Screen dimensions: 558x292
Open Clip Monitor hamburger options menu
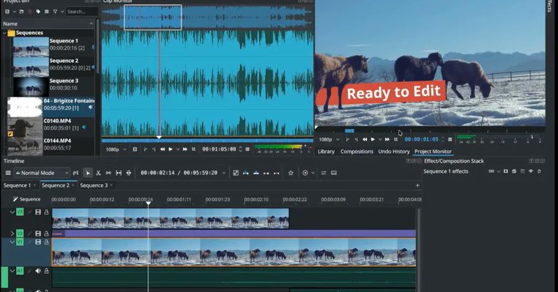[x=248, y=149]
